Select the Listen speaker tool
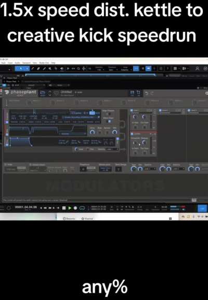Screen dimensions: 208x300 (62, 69)
